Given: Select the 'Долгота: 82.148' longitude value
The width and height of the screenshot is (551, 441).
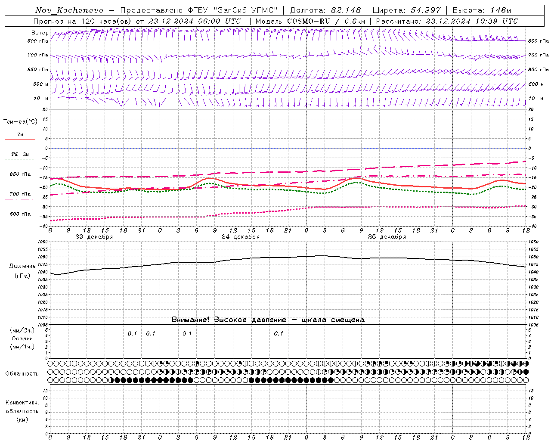Looking at the screenshot, I should point(325,10).
